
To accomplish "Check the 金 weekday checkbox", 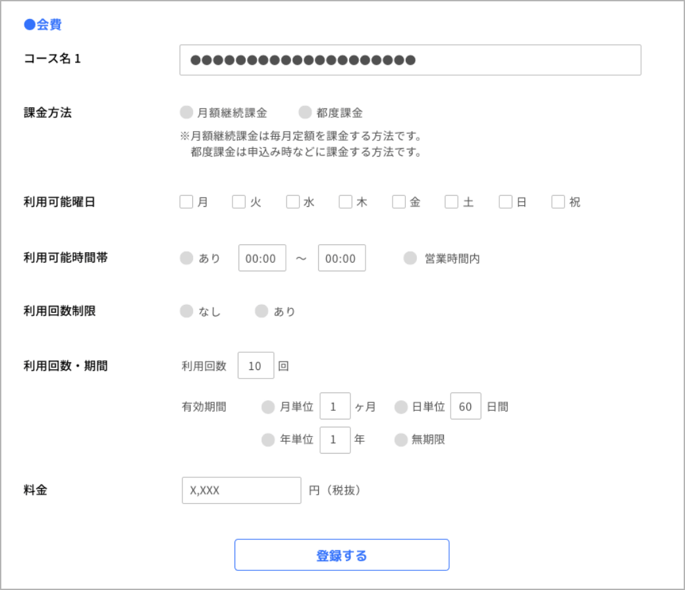I will [x=398, y=202].
